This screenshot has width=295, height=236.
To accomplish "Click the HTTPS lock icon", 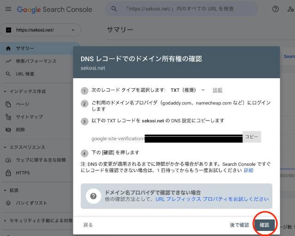I will (8, 173).
